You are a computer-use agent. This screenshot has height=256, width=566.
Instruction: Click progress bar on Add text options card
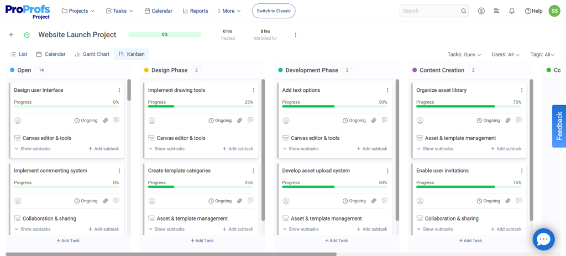[334, 107]
